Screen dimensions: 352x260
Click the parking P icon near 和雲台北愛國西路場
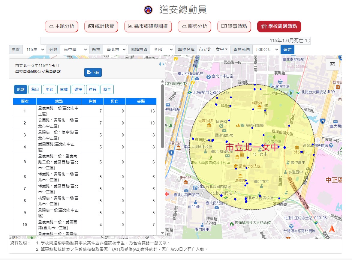pyautogui.click(x=195, y=187)
